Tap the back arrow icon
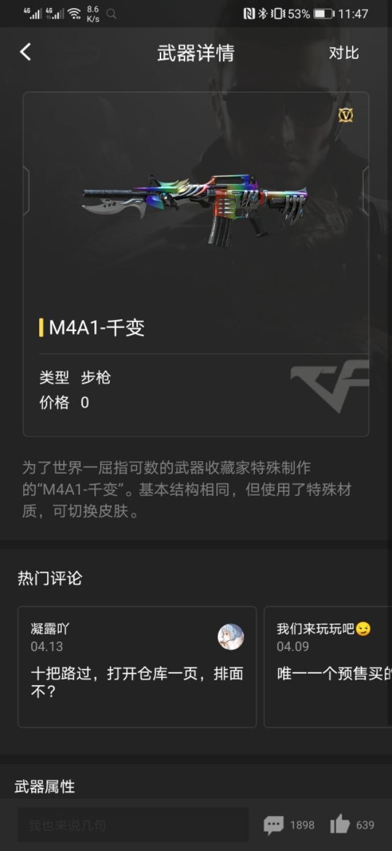 [x=25, y=52]
